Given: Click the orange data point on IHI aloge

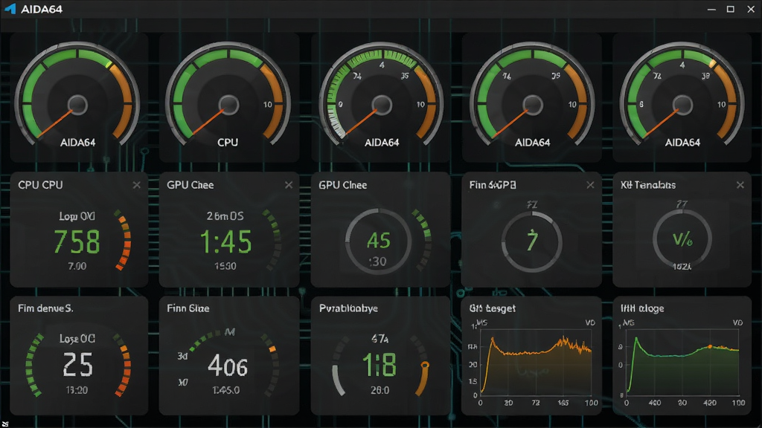Looking at the screenshot, I should click(x=710, y=346).
